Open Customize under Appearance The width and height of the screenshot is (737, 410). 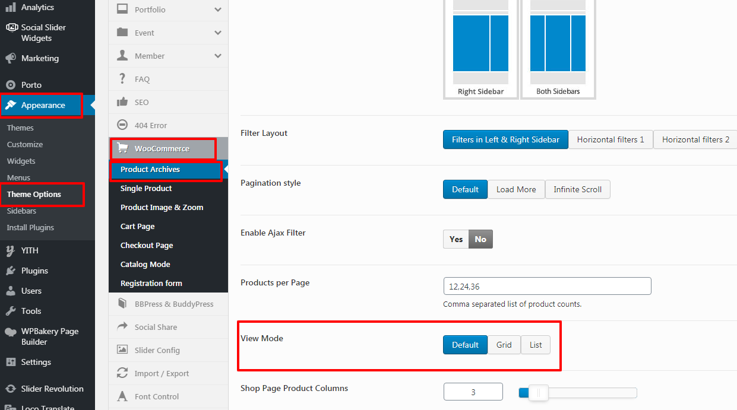[25, 144]
